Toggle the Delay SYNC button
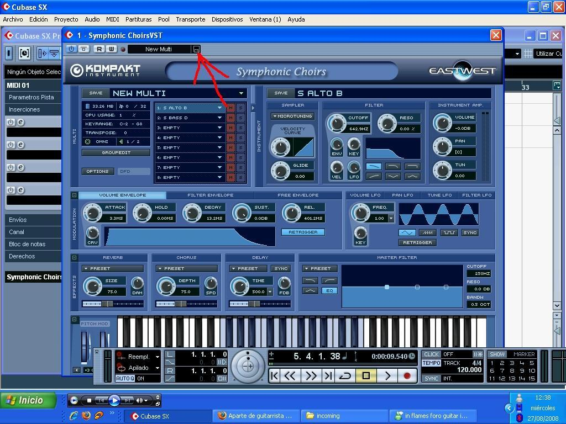 point(281,269)
